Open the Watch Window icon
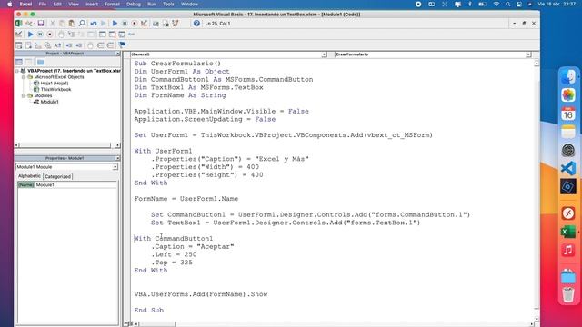This screenshot has width=582, height=327. (x=122, y=35)
